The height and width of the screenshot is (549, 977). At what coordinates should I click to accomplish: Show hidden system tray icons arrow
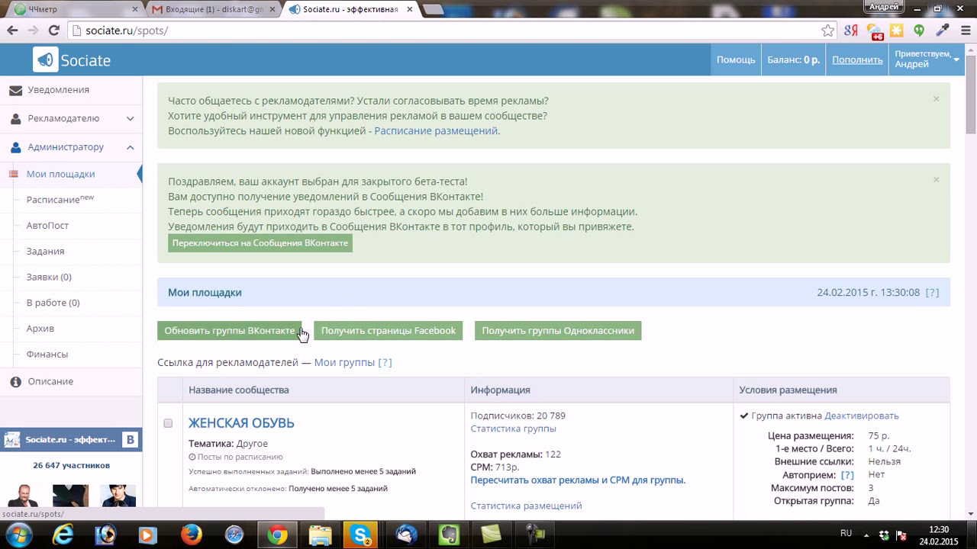tap(867, 535)
